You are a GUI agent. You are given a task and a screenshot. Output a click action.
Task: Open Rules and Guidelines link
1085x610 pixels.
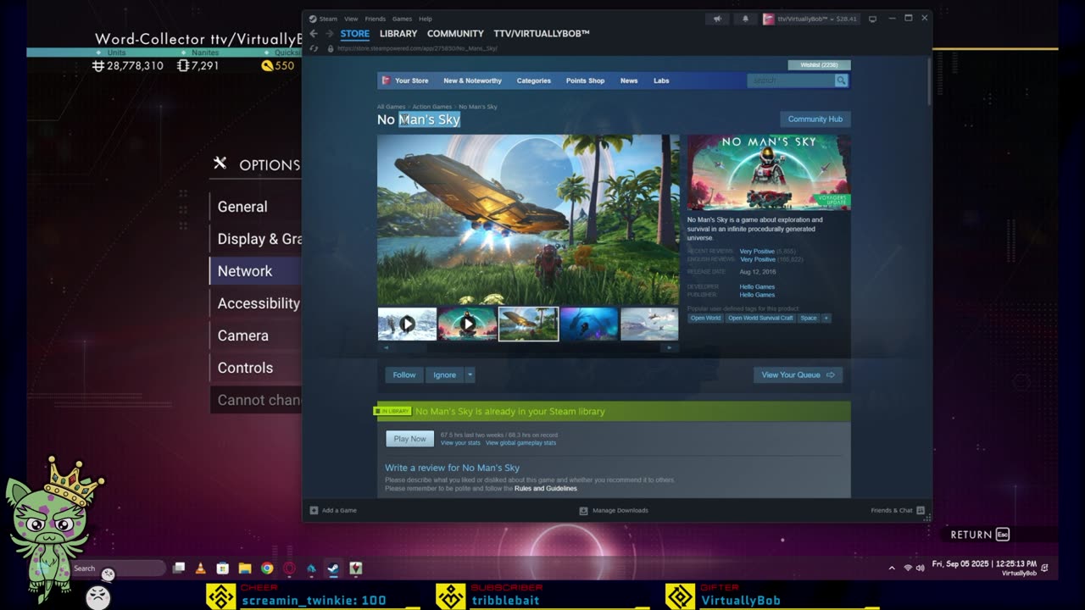546,489
